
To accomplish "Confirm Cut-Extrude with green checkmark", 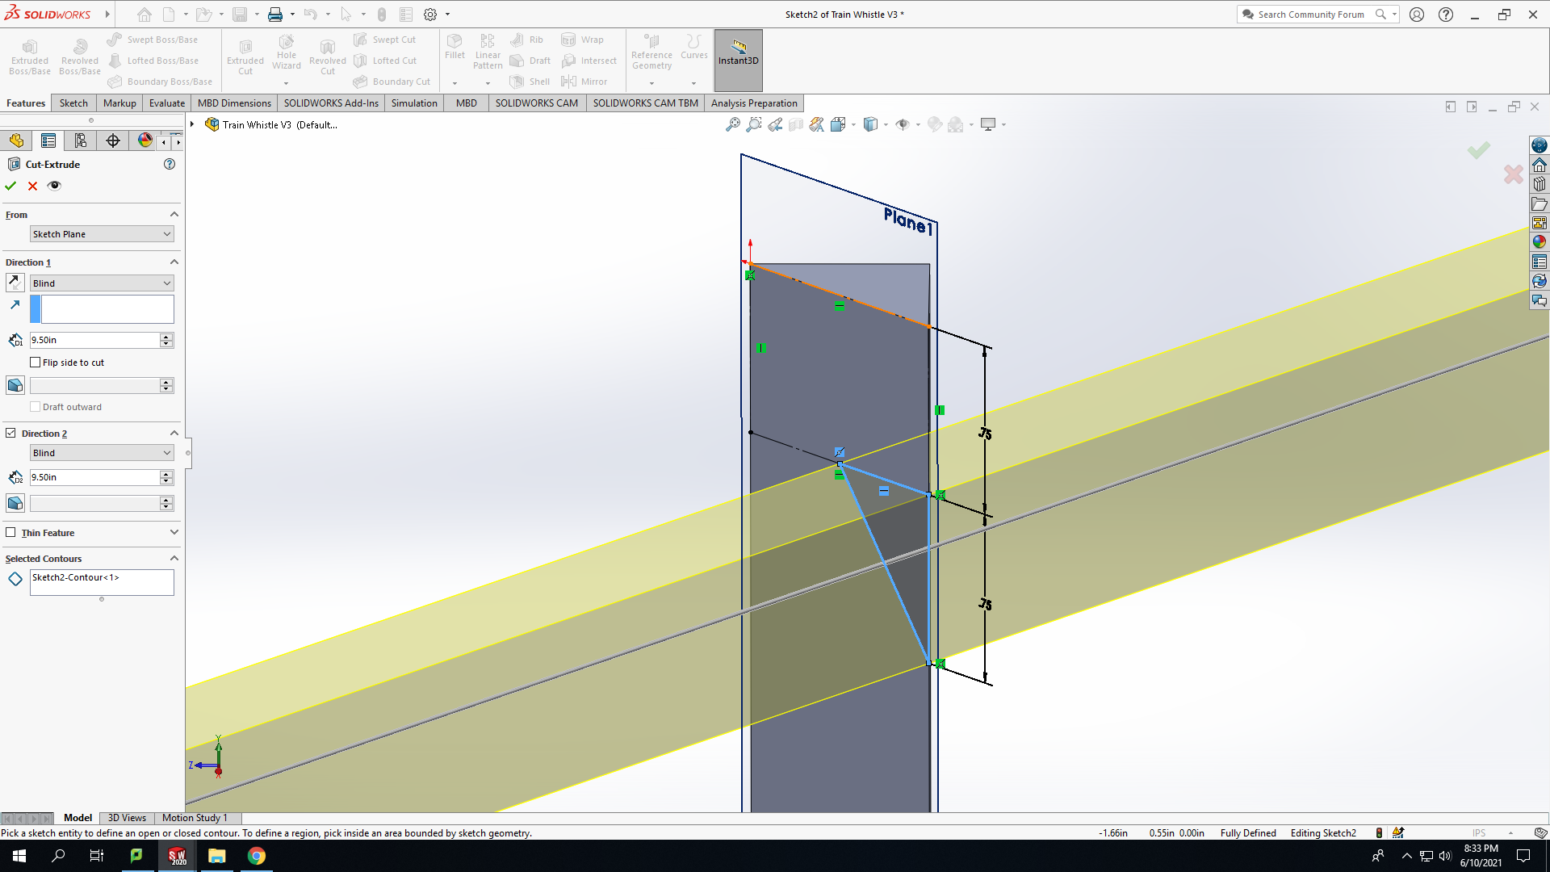I will (x=10, y=186).
